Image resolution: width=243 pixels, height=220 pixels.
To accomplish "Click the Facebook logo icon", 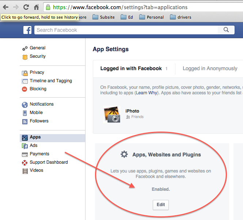I will 27,30.
